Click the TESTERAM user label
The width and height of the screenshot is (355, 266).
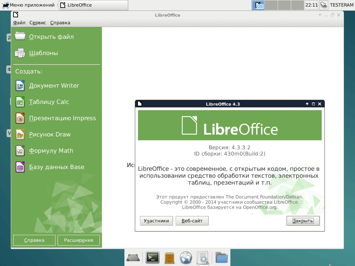pyautogui.click(x=341, y=5)
